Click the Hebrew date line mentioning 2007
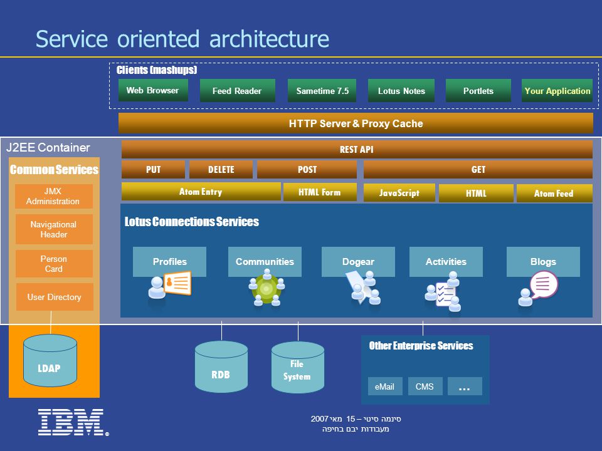Screen dimensions: 602x451 pyautogui.click(x=356, y=419)
